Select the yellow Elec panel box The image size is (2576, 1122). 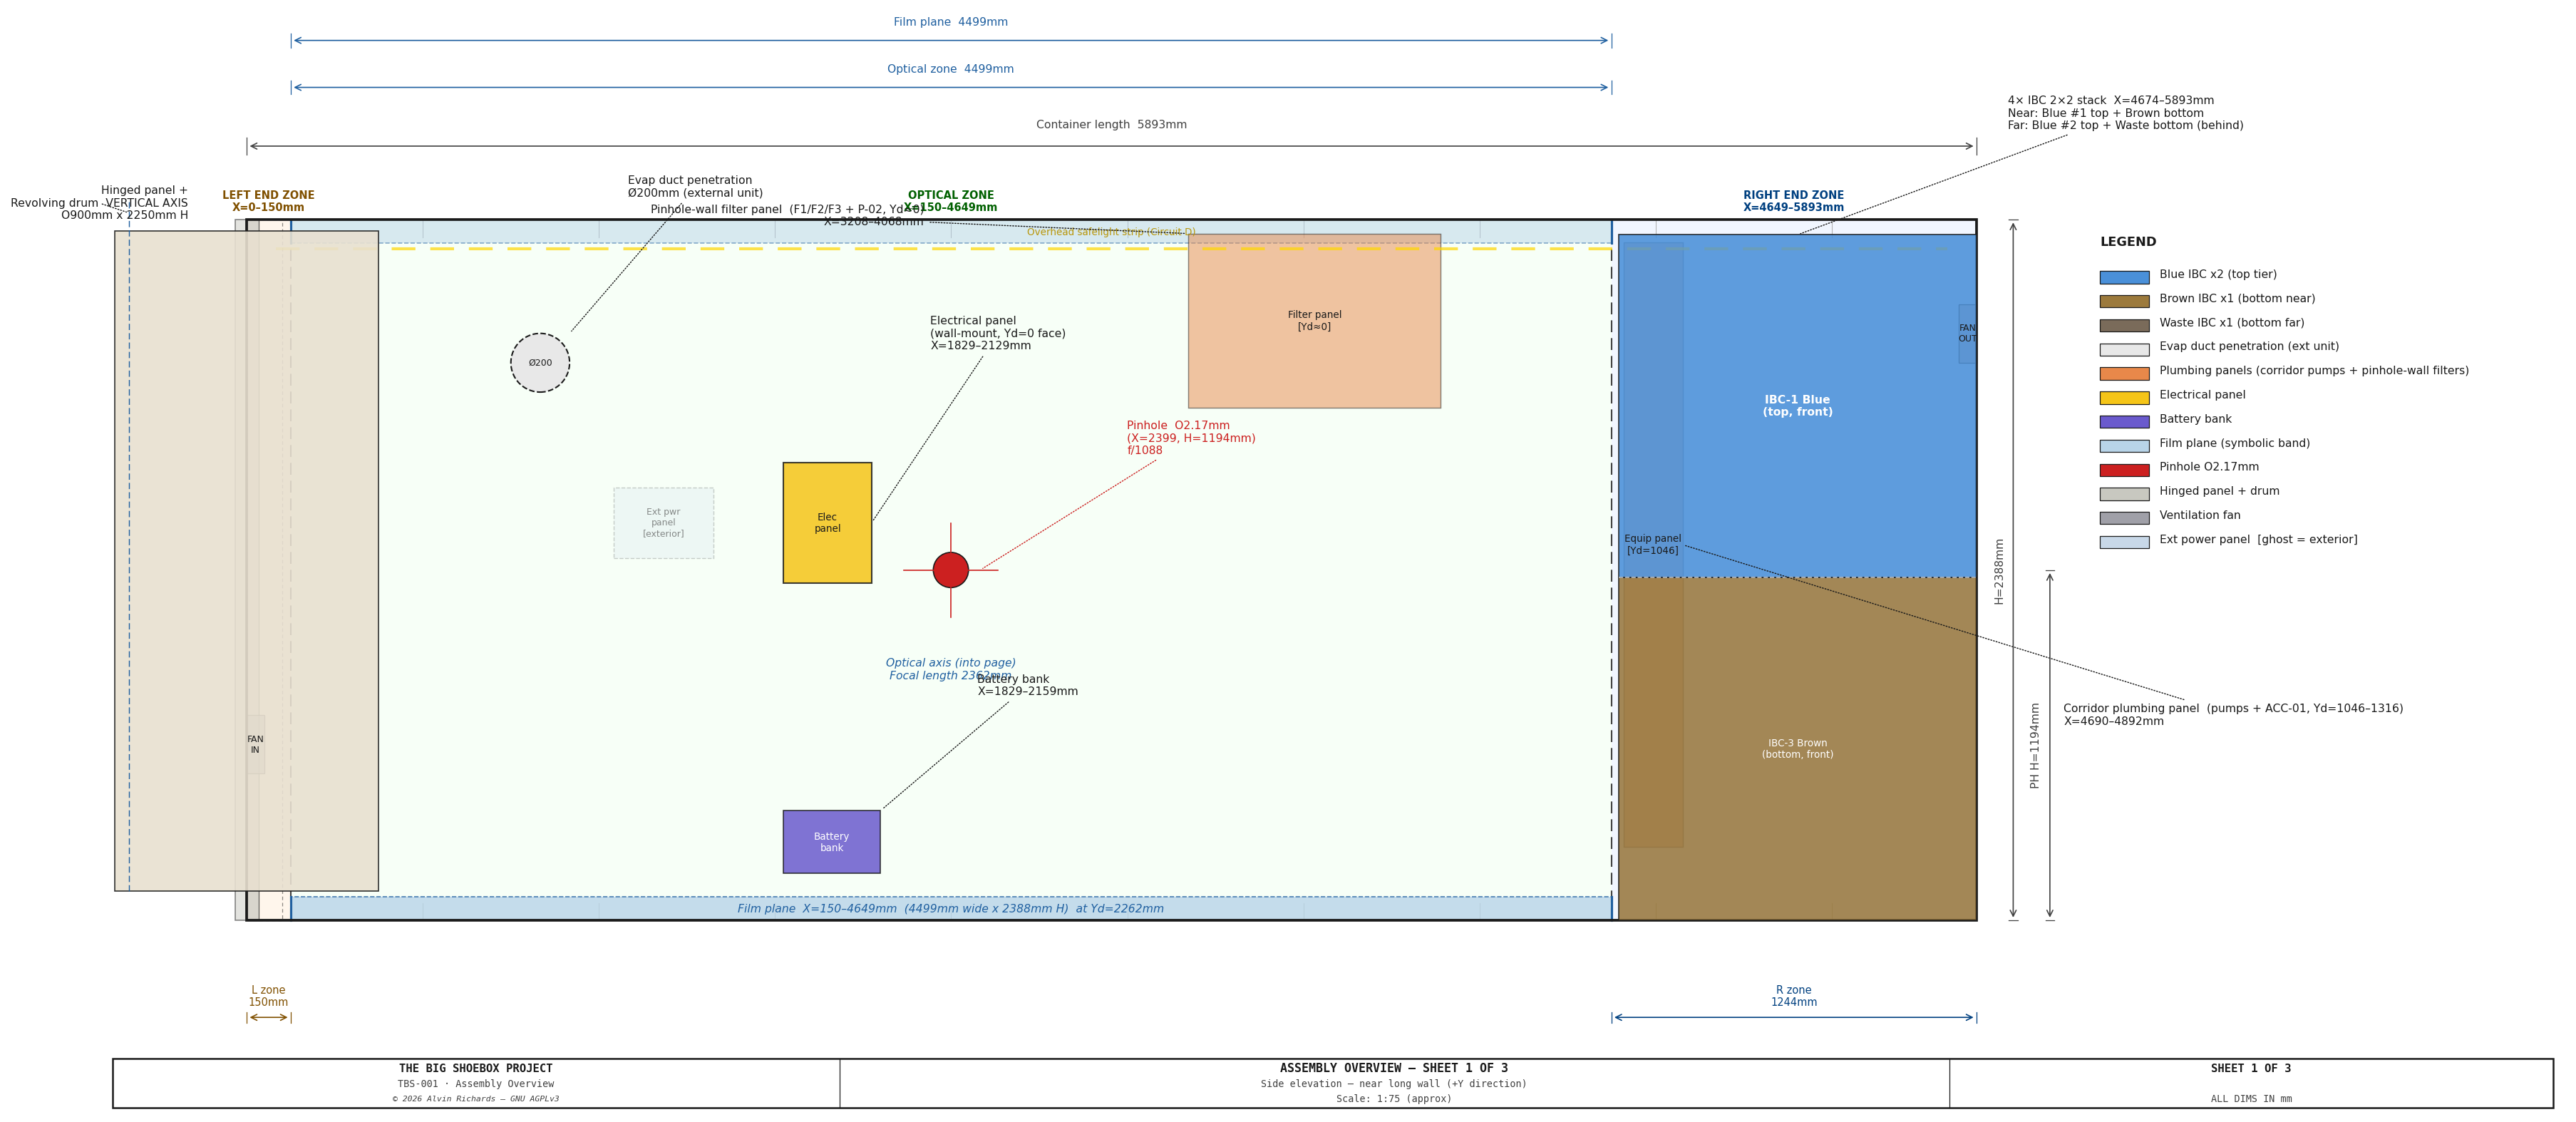coord(827,523)
